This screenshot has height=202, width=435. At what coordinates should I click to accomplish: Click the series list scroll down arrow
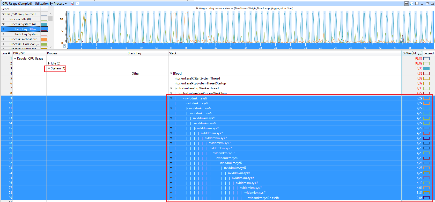pos(50,47)
